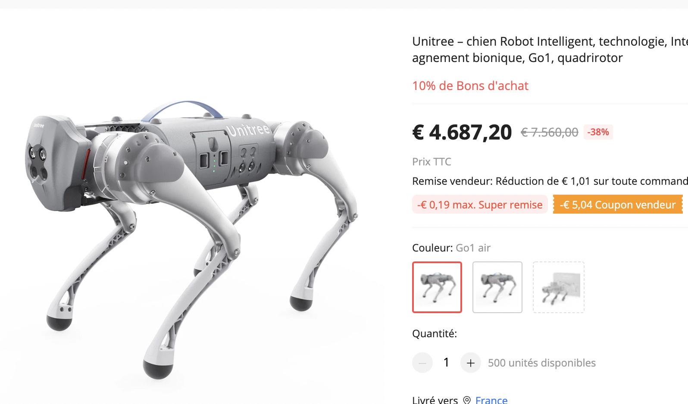Screen dimensions: 688x404
Task: Click the main Unitree robot dog image
Action: pyautogui.click(x=192, y=233)
